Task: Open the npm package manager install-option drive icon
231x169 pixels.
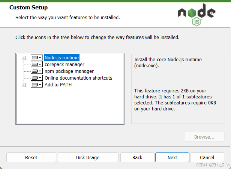Action: click(x=37, y=71)
